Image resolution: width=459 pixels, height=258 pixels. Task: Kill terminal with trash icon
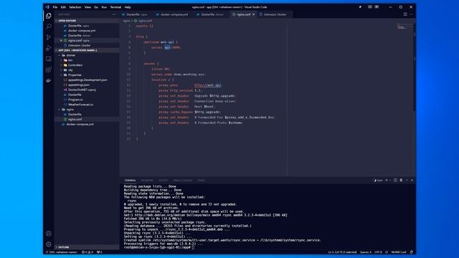pyautogui.click(x=401, y=180)
